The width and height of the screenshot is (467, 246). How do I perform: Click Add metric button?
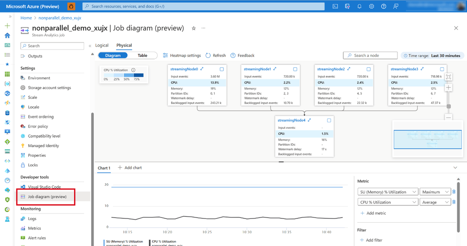pyautogui.click(x=373, y=213)
